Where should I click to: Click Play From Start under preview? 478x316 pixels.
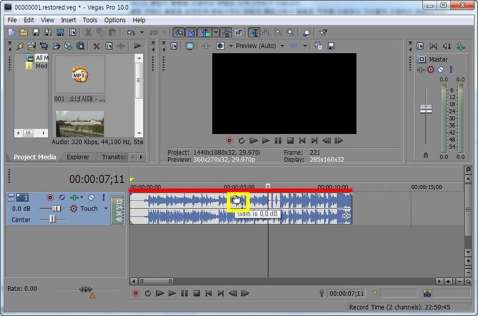pos(254,141)
